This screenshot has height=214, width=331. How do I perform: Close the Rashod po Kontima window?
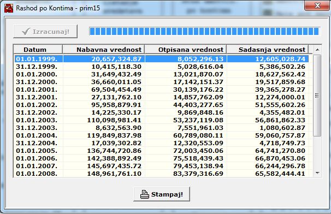317,5
